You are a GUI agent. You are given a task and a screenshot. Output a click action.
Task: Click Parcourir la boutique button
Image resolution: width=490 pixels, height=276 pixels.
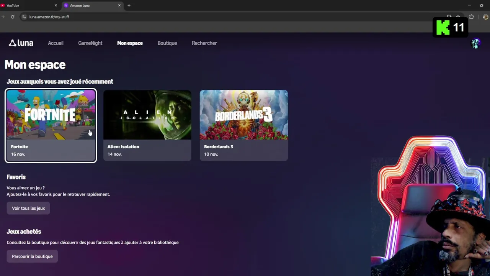point(32,256)
